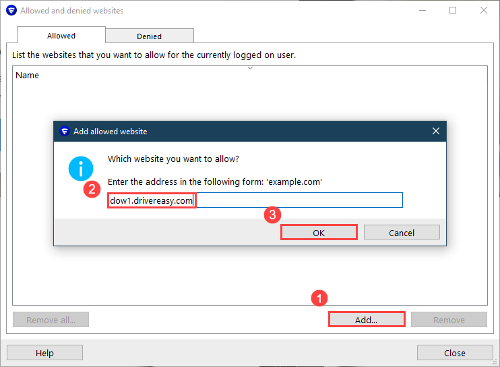
Task: Confirm the website with the OK button
Action: coord(319,232)
